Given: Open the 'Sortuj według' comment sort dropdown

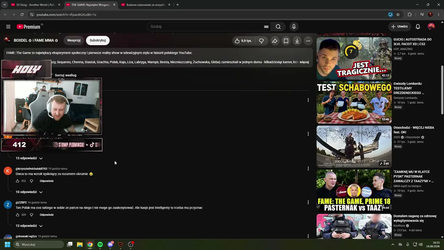Looking at the screenshot, I should pyautogui.click(x=66, y=75).
